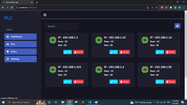187x105 pixels.
Task: Share this page icon in address bar
Action: (152, 8)
